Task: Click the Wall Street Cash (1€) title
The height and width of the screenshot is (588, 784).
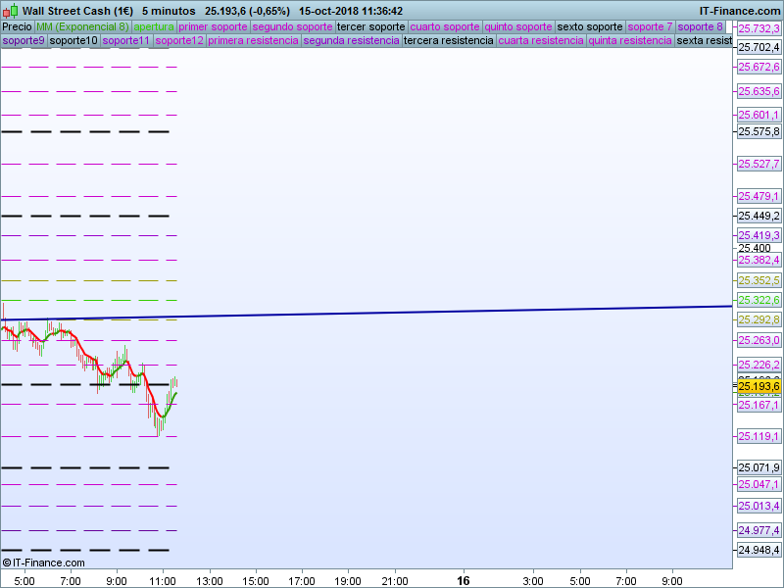Action: click(x=77, y=11)
